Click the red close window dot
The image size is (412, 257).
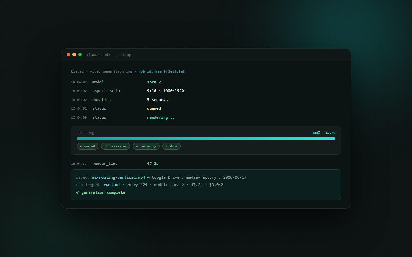pos(68,55)
